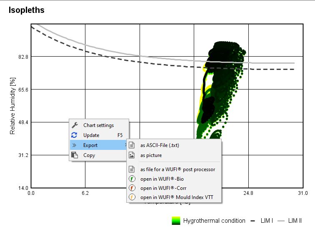
Task: Click the LIM II gray-line legend entry
Action: click(290, 221)
